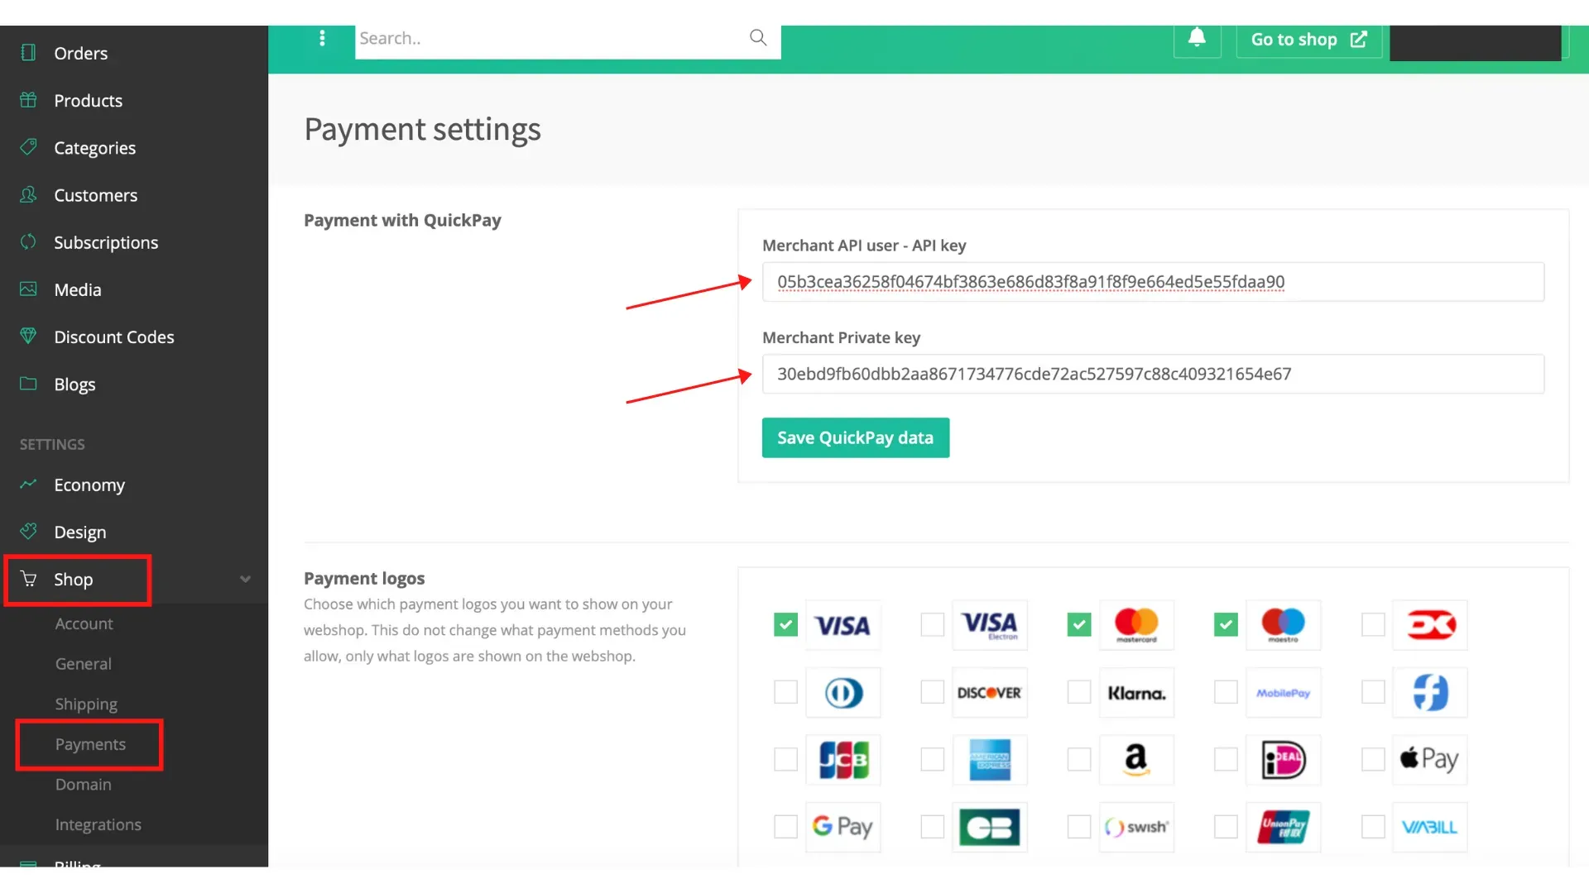Click the Media picture icon

pos(28,289)
